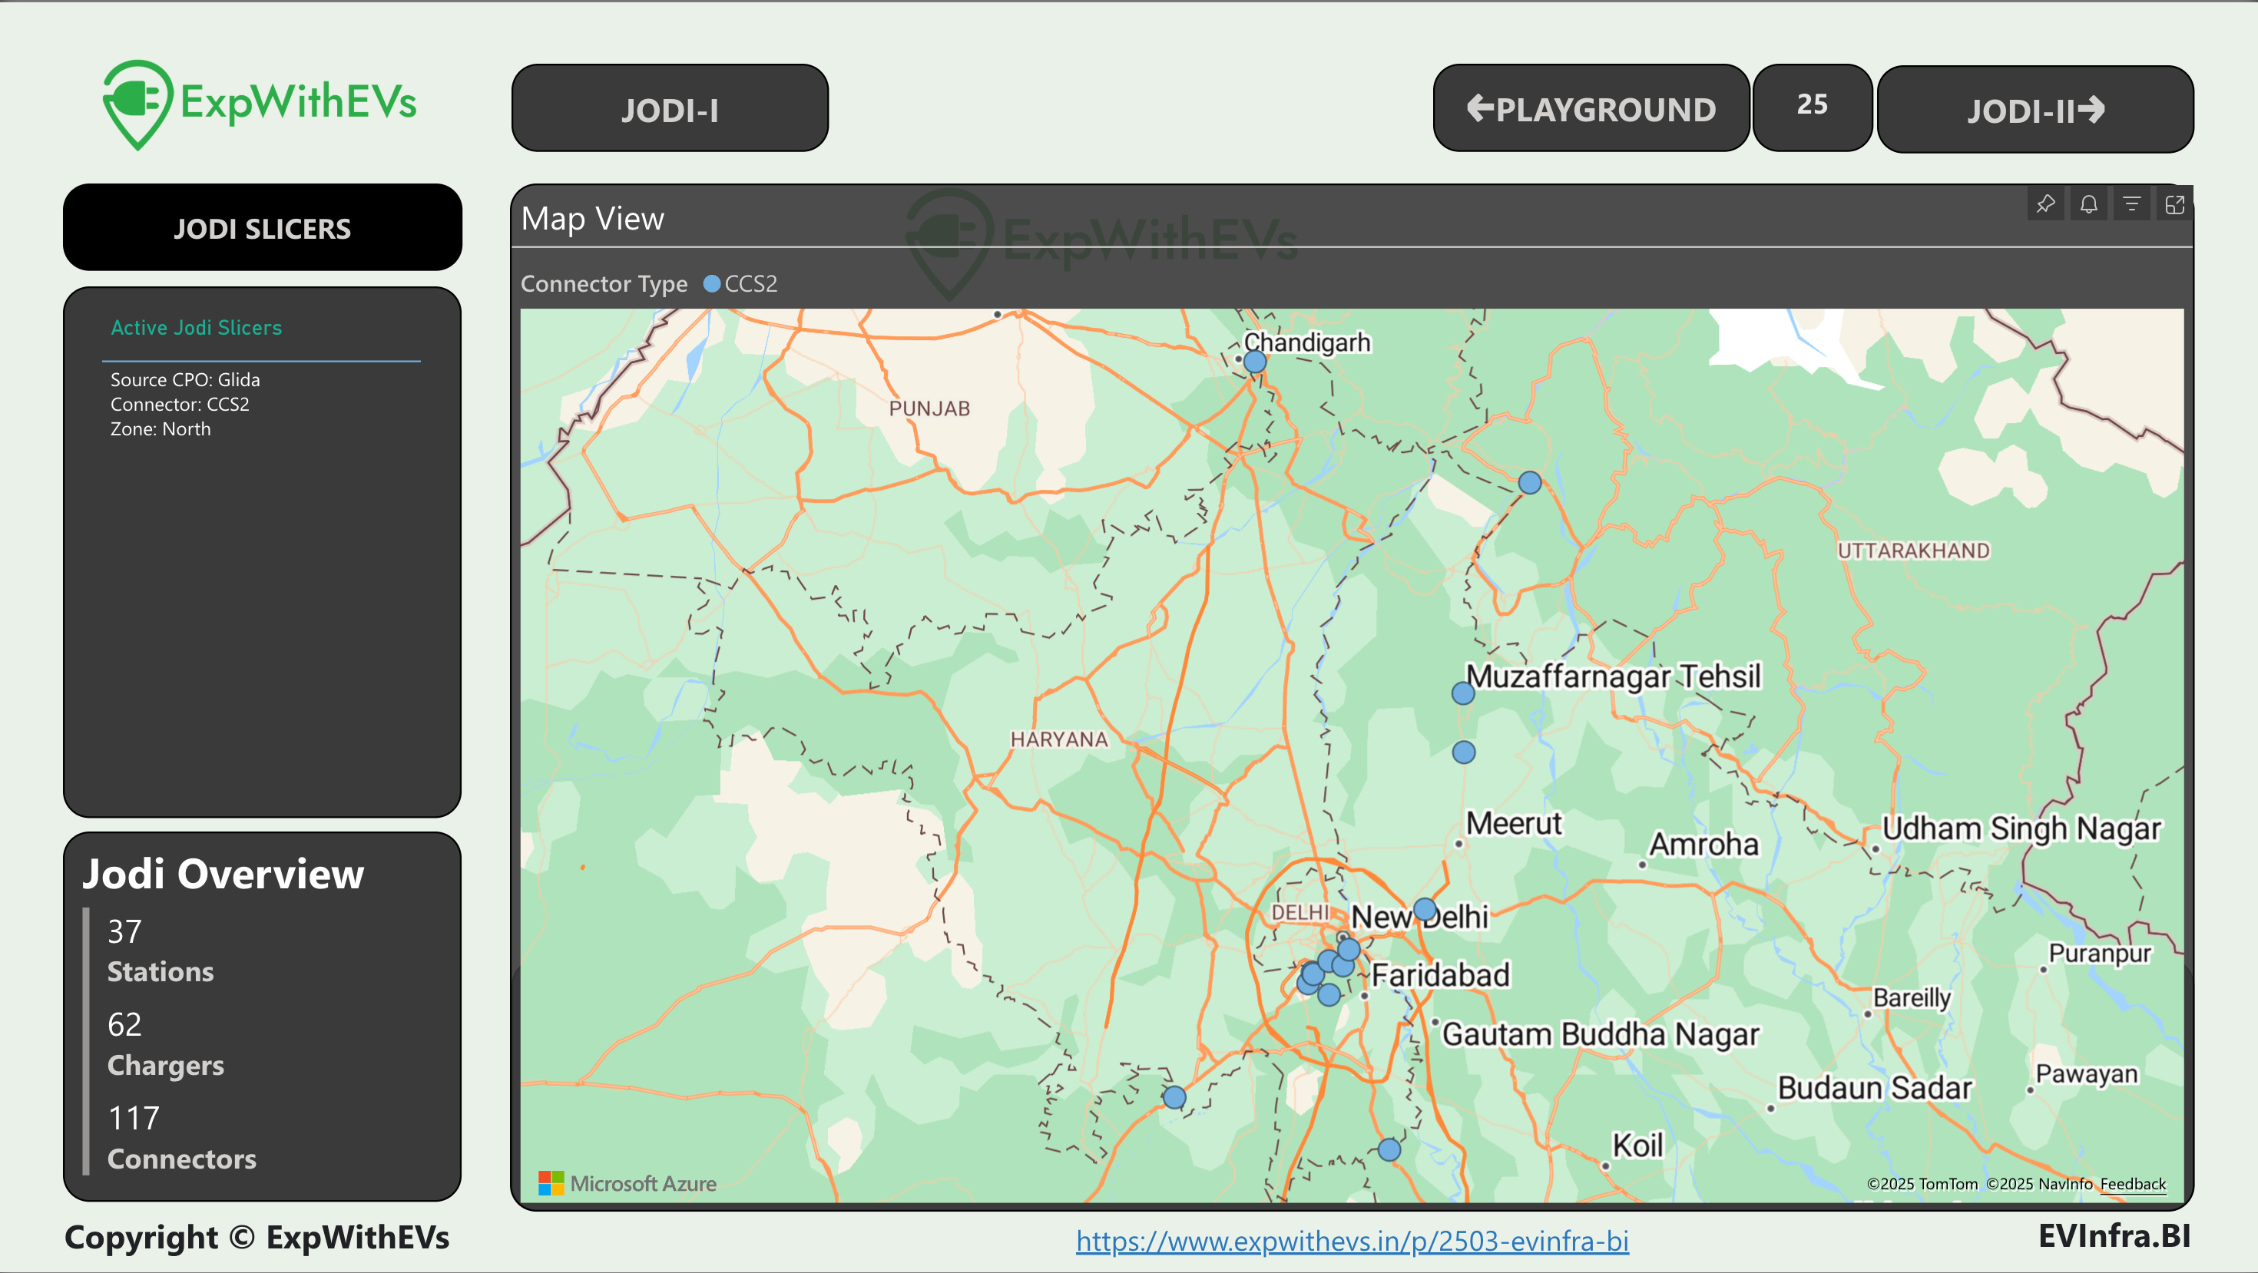Open the expwithevs.in evinfra-bi link
2258x1273 pixels.
click(x=1352, y=1240)
